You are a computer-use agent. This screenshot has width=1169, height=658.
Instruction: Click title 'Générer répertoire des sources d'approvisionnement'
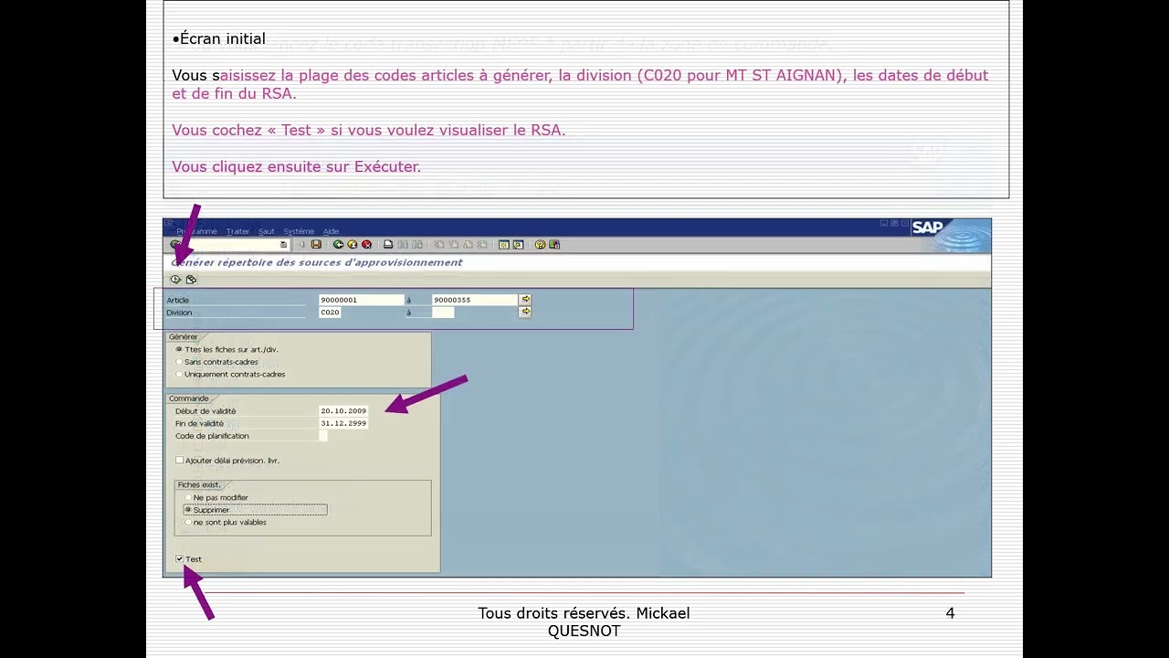(x=317, y=262)
